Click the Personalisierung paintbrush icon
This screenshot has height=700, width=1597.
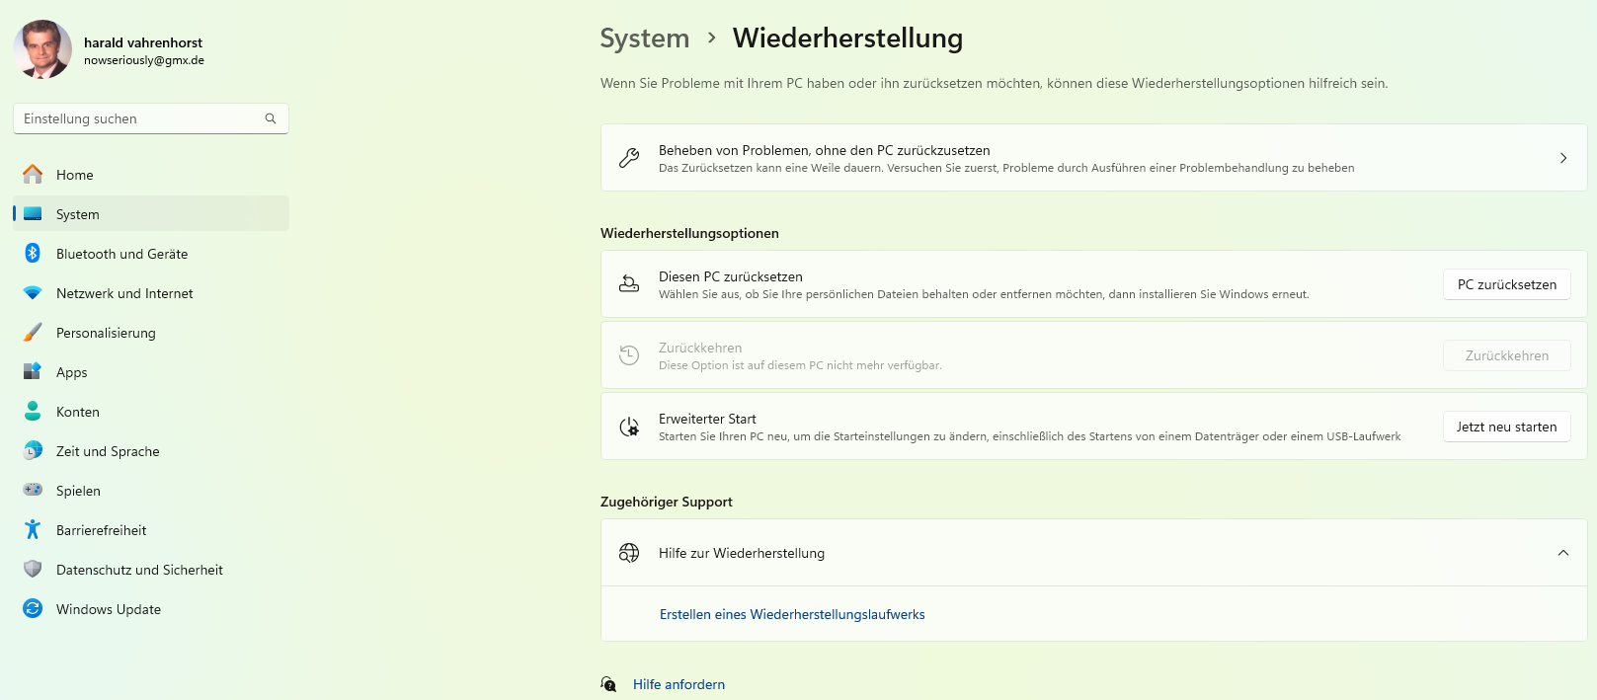[x=33, y=333]
